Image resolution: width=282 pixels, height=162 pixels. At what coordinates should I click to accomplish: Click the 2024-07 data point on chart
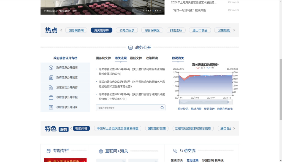(x=211, y=76)
